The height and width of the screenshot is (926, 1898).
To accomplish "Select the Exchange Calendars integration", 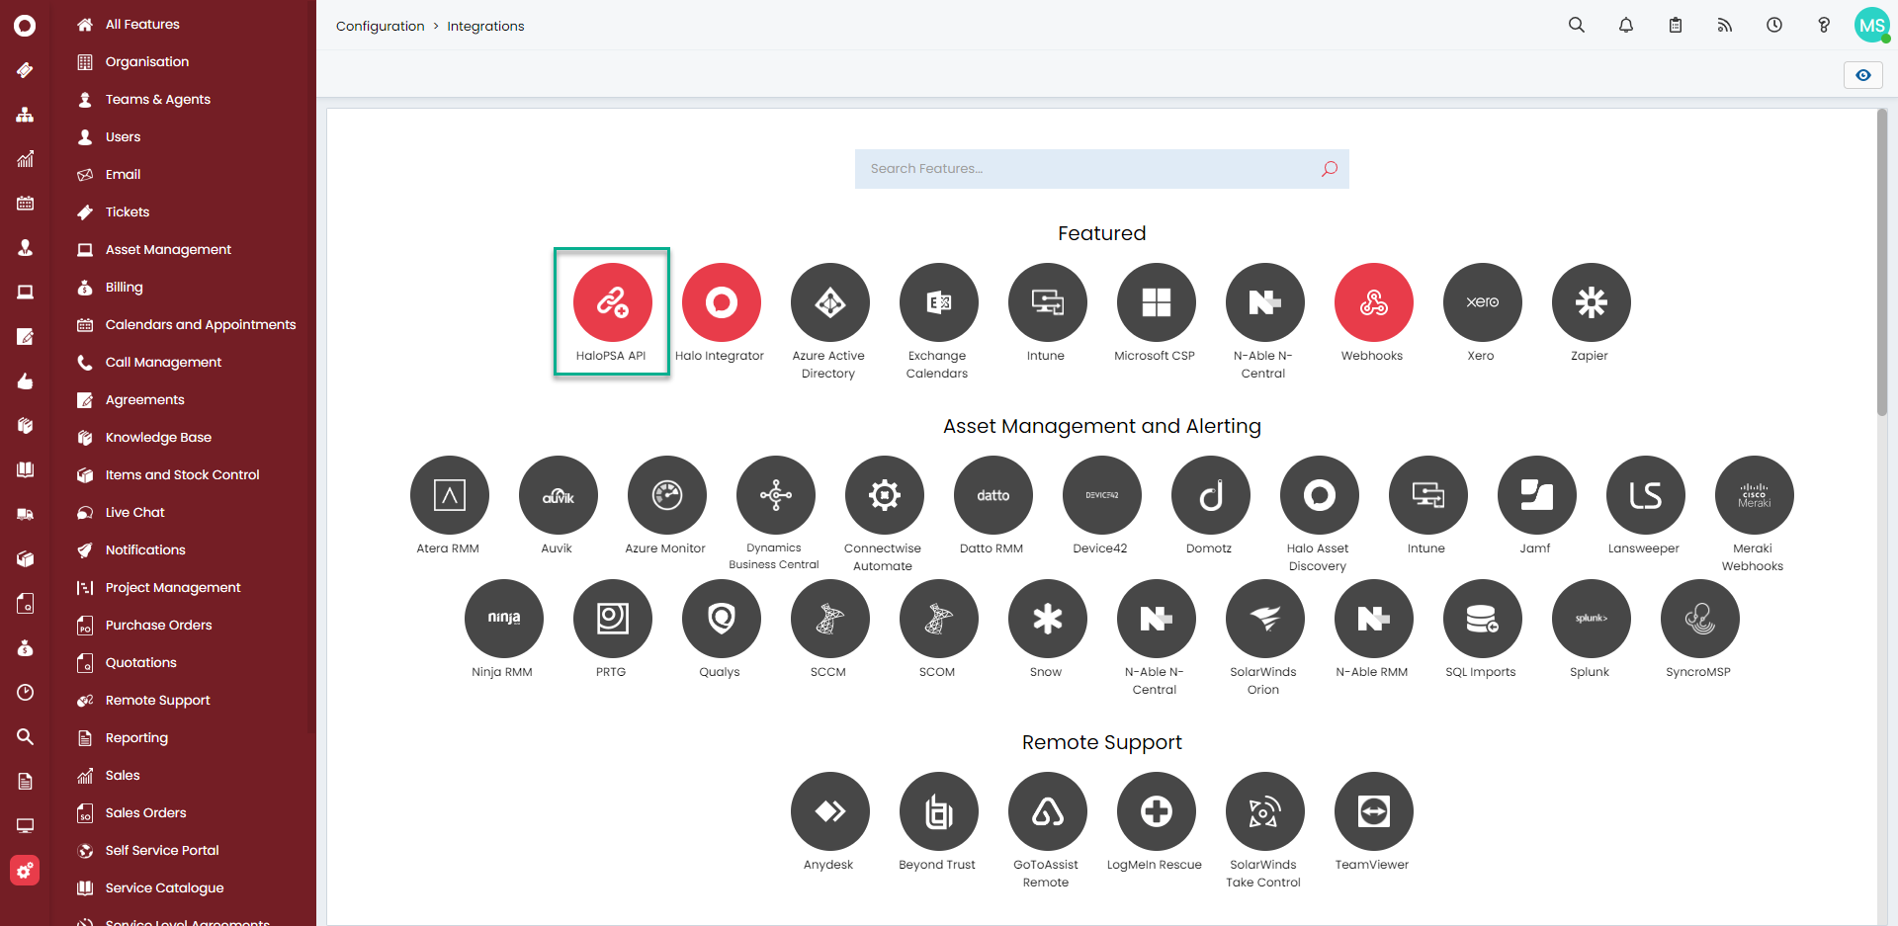I will 938,302.
